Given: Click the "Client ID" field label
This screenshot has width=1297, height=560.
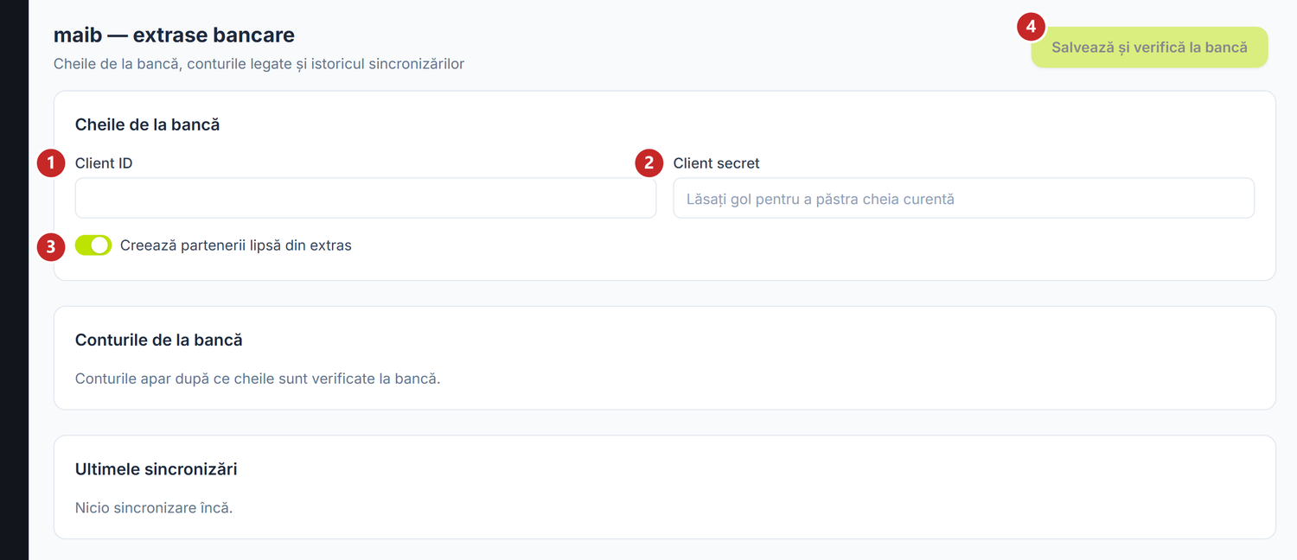Looking at the screenshot, I should point(104,163).
